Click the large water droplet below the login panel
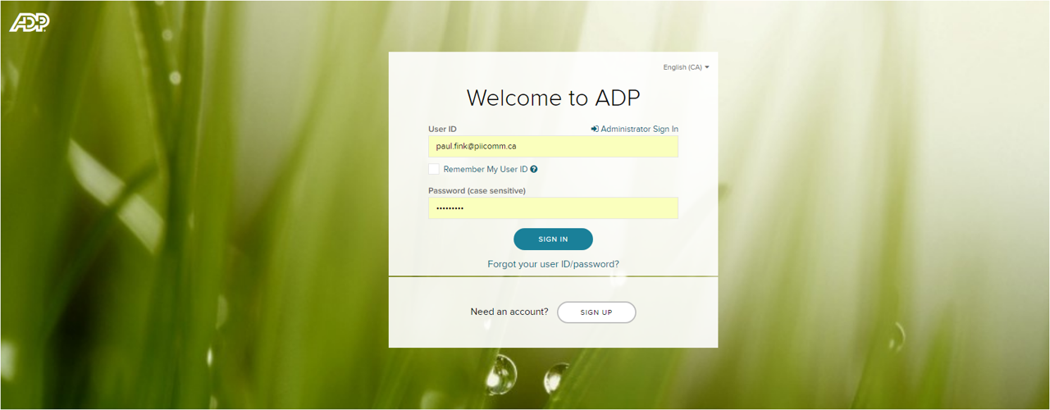 500,375
